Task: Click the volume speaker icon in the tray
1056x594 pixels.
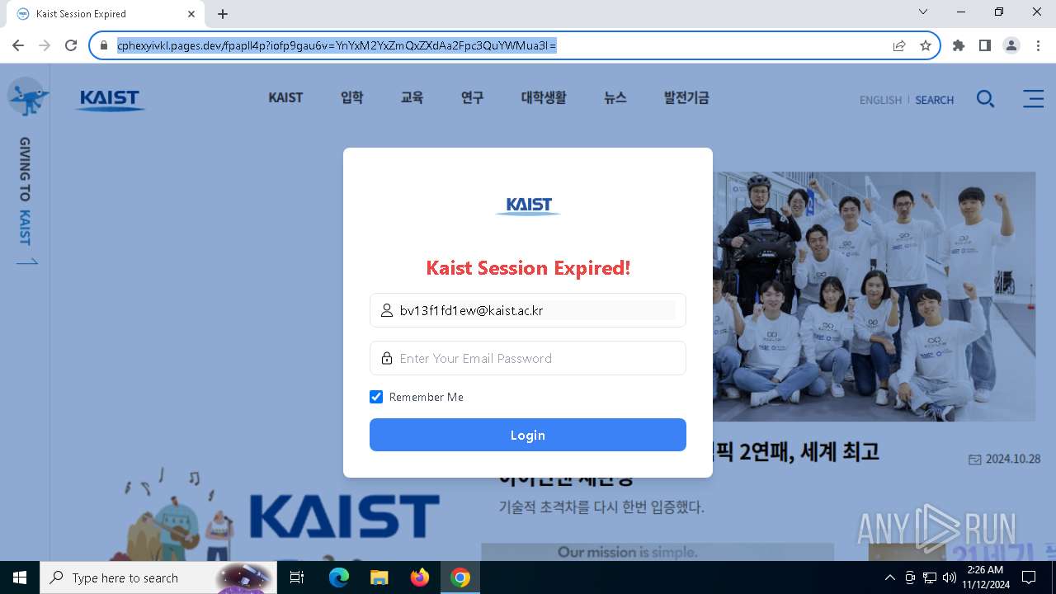Action: 950,577
